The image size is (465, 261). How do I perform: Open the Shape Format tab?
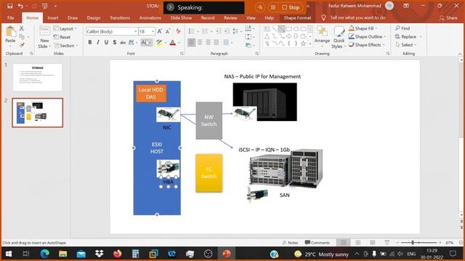297,17
